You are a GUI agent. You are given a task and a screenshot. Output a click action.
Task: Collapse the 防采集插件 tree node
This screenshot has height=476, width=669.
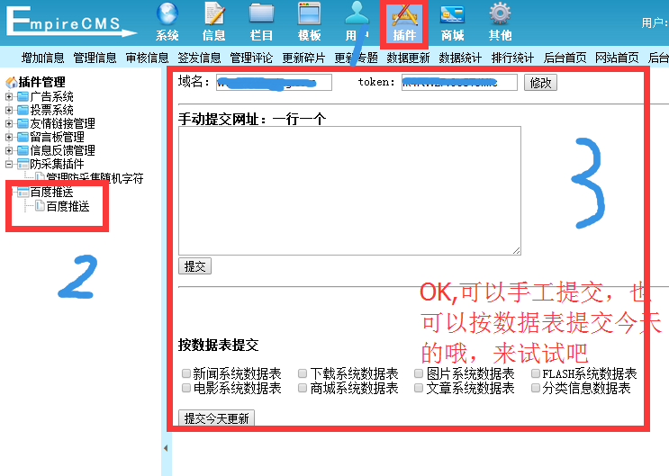click(x=8, y=164)
